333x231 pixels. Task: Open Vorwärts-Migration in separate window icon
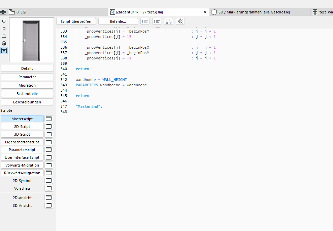48,165
